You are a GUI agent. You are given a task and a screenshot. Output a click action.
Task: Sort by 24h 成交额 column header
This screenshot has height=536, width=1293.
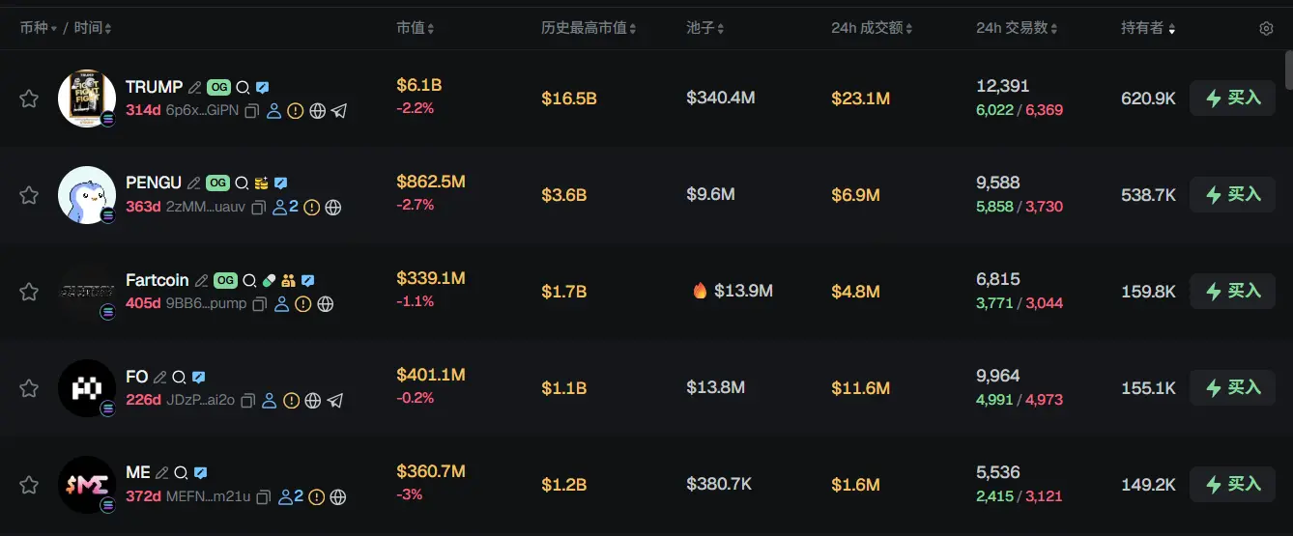(872, 28)
